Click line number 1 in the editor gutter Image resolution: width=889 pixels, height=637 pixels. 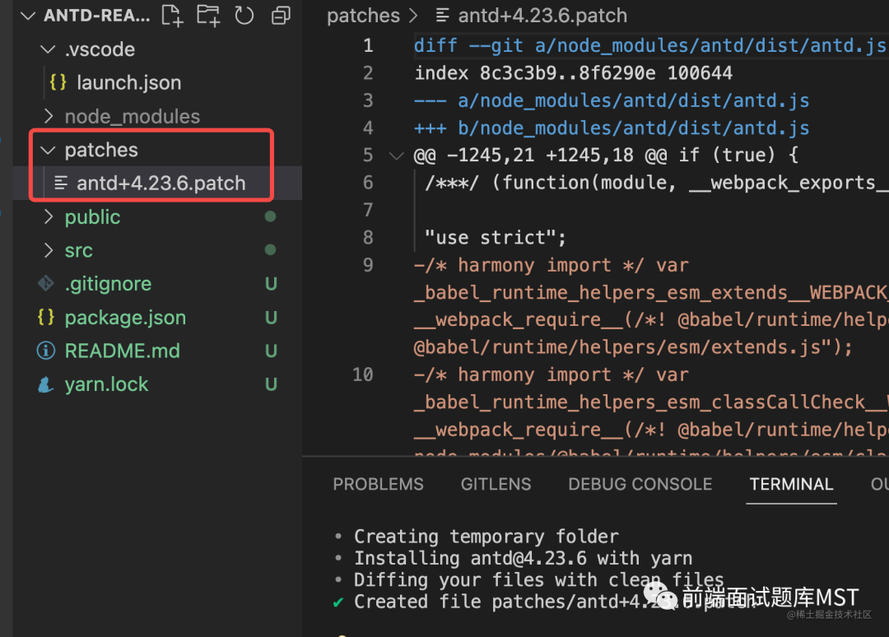click(x=369, y=45)
